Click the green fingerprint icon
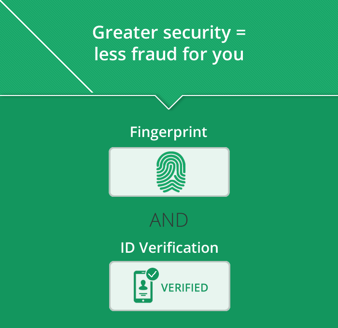 point(171,172)
